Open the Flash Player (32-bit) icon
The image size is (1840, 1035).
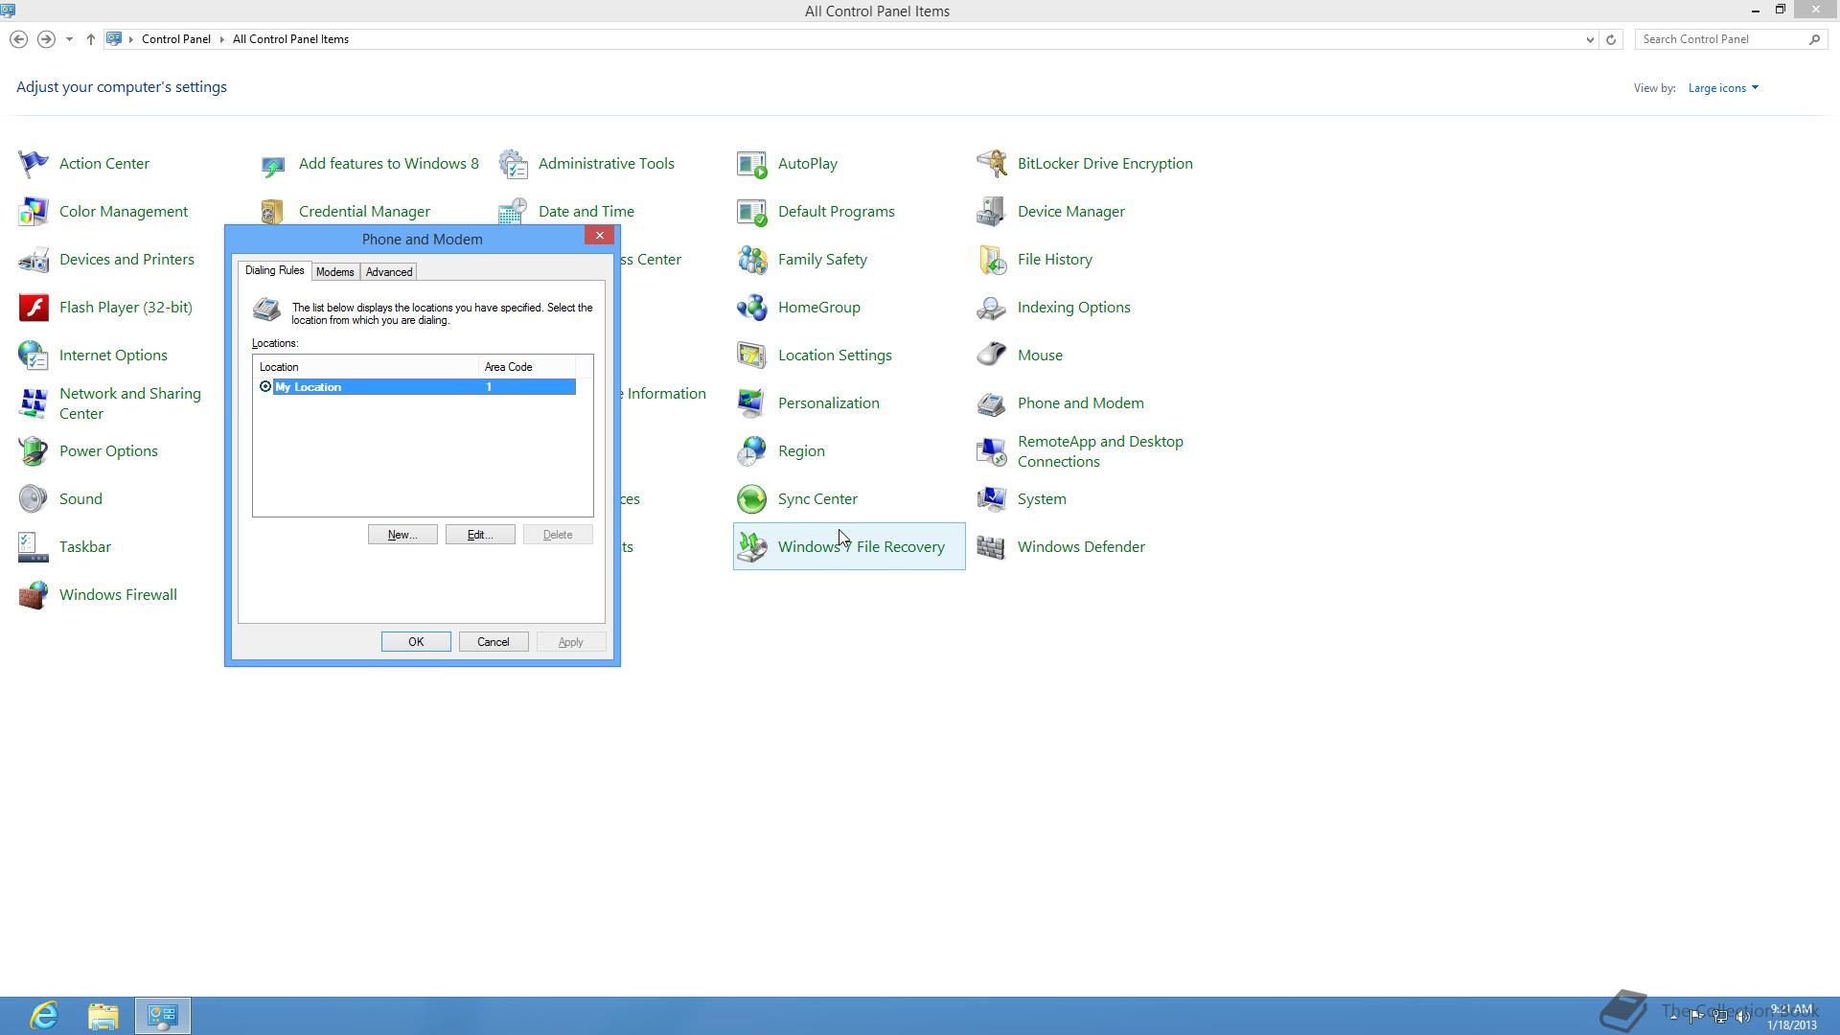click(34, 308)
